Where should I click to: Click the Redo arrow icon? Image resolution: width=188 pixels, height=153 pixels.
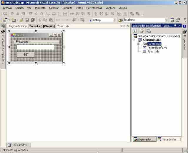(x=66, y=20)
